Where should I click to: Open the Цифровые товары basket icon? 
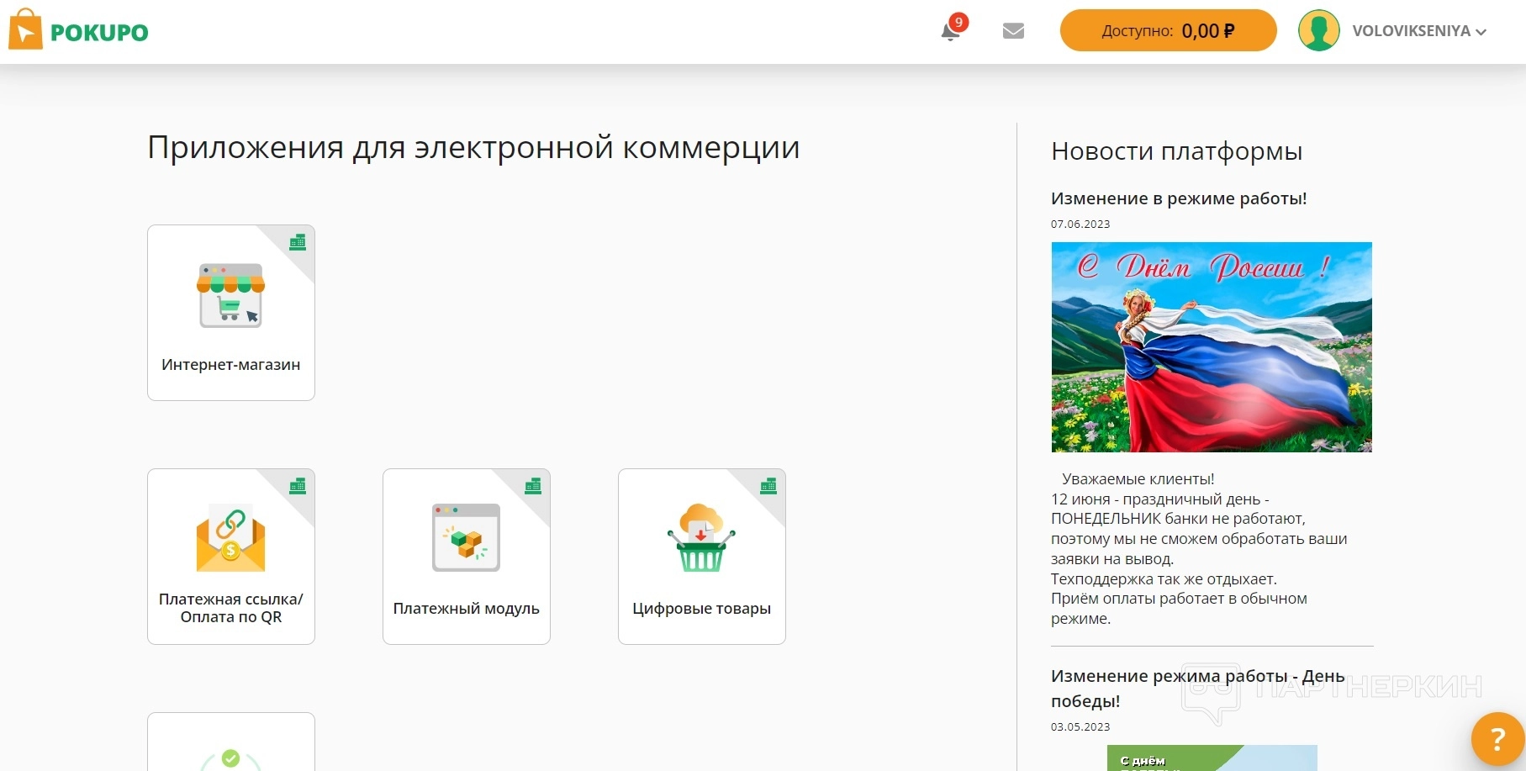pyautogui.click(x=701, y=538)
